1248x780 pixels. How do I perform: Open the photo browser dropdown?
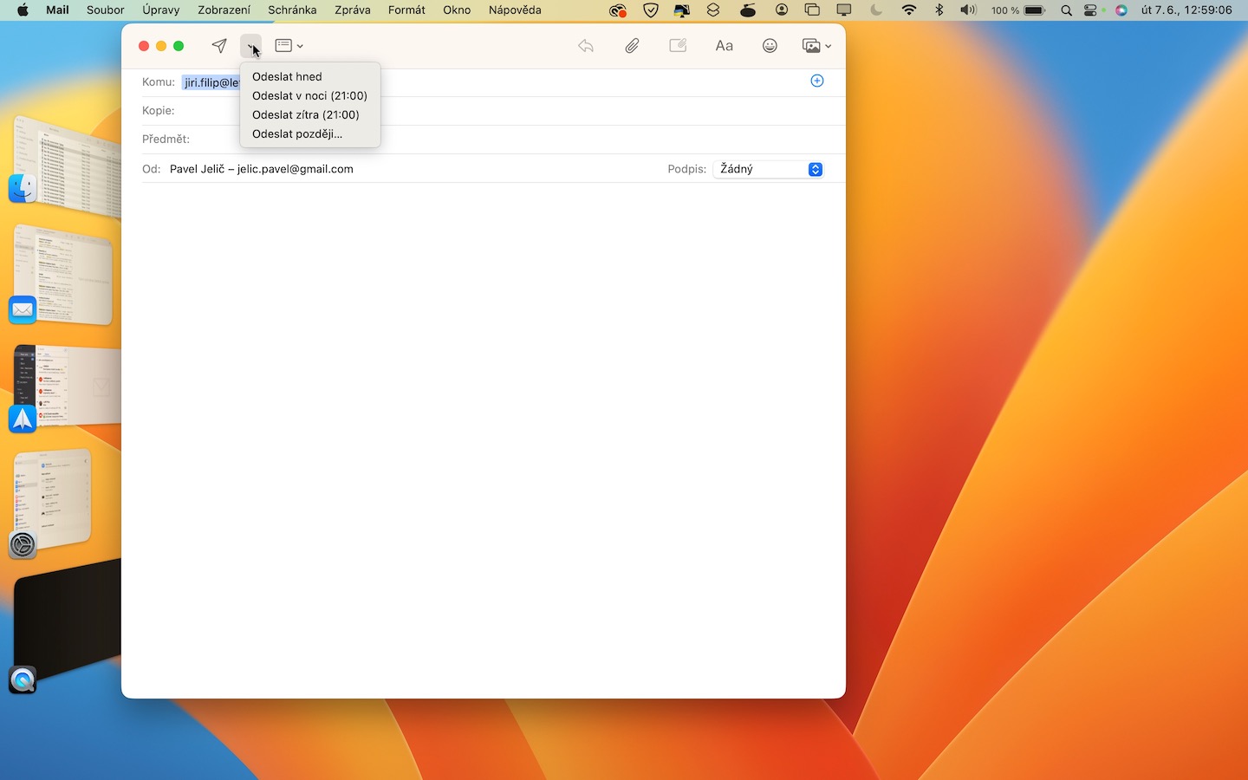coord(816,46)
